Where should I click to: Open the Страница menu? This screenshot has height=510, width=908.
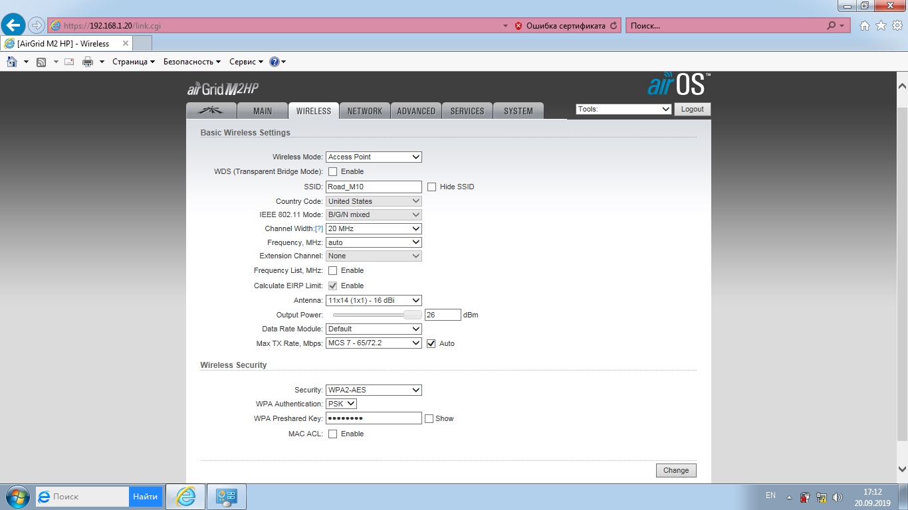[x=134, y=62]
